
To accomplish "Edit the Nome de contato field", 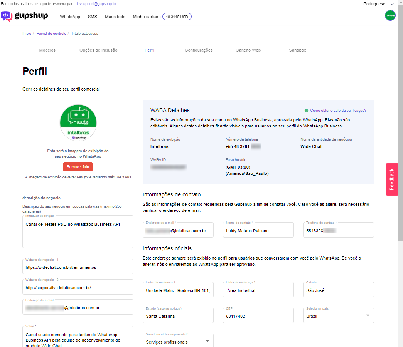I will pos(258,230).
